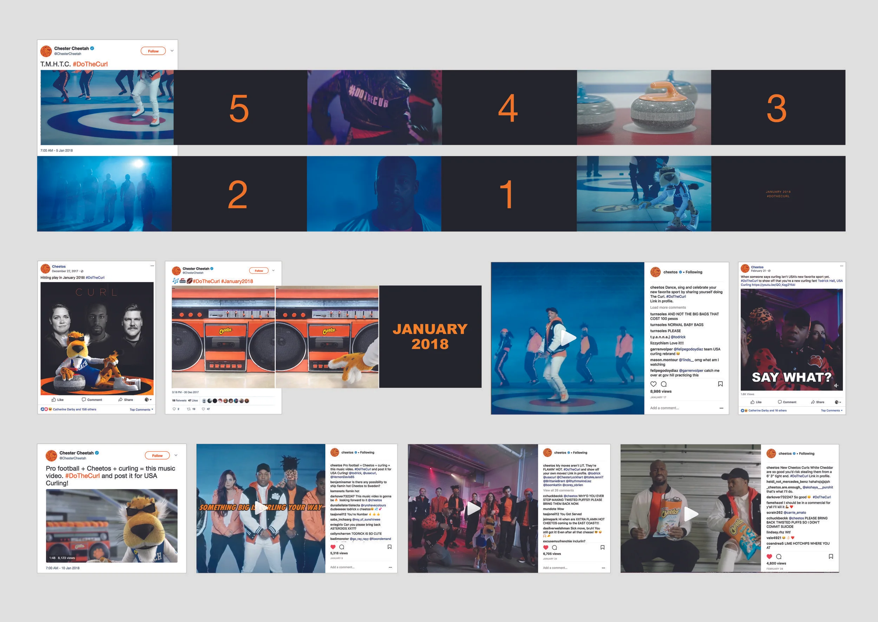Click Share on the February 21 Cheetos post
The height and width of the screenshot is (622, 878).
pyautogui.click(x=818, y=402)
